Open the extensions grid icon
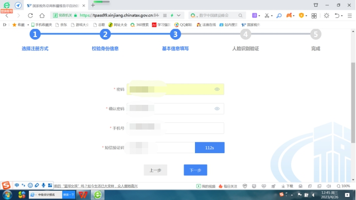356x200 pixels. click(x=314, y=15)
